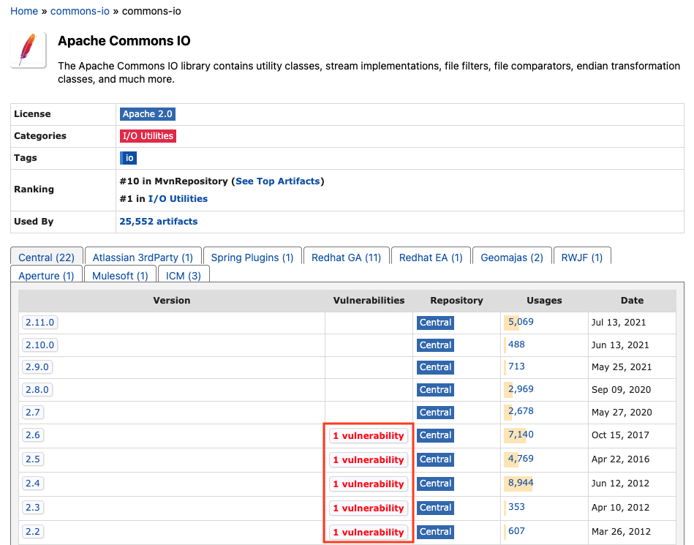Open version 2.3
Image resolution: width=694 pixels, height=545 pixels.
pyautogui.click(x=33, y=508)
